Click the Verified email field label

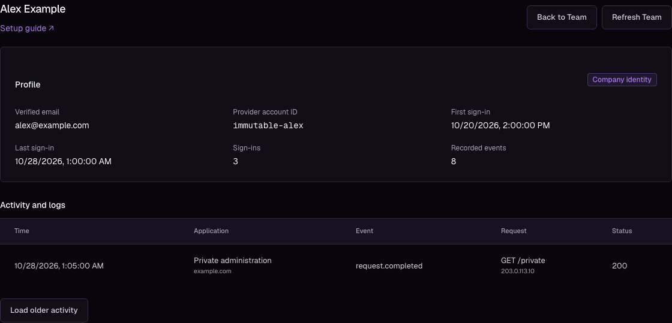tap(37, 112)
